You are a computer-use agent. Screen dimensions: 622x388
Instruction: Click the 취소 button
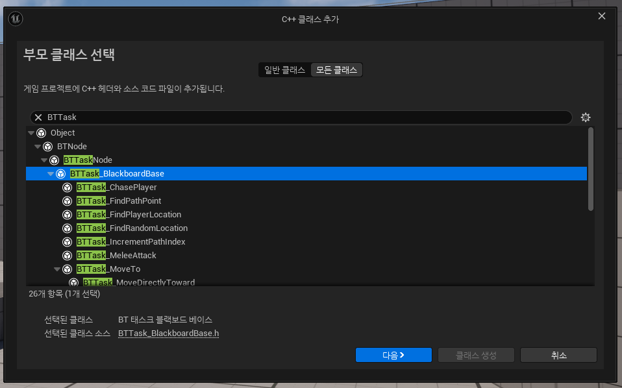[x=558, y=355]
